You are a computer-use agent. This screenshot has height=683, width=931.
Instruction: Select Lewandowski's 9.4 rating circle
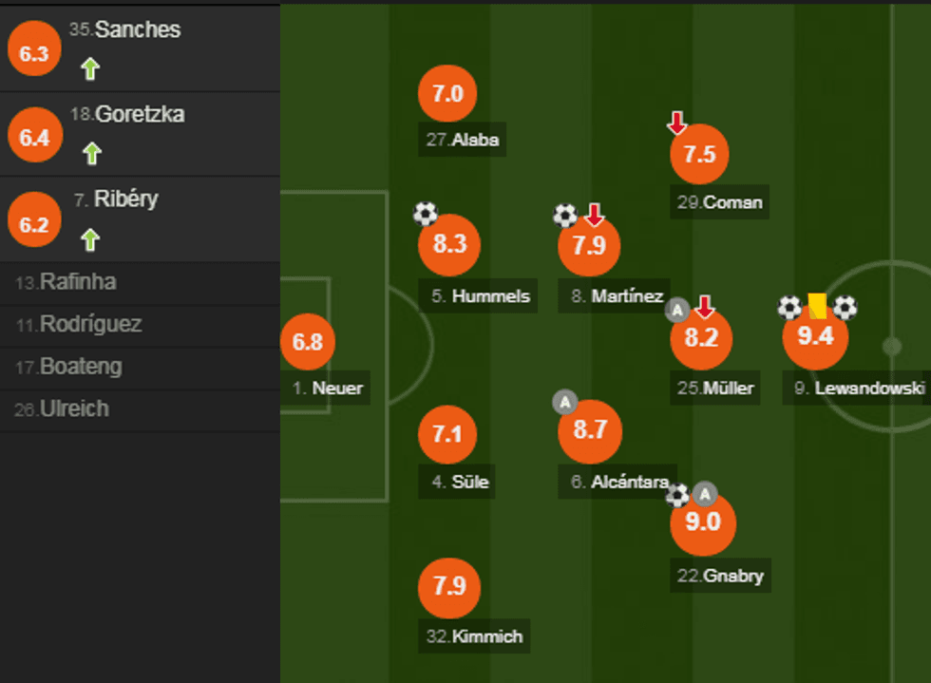(815, 336)
